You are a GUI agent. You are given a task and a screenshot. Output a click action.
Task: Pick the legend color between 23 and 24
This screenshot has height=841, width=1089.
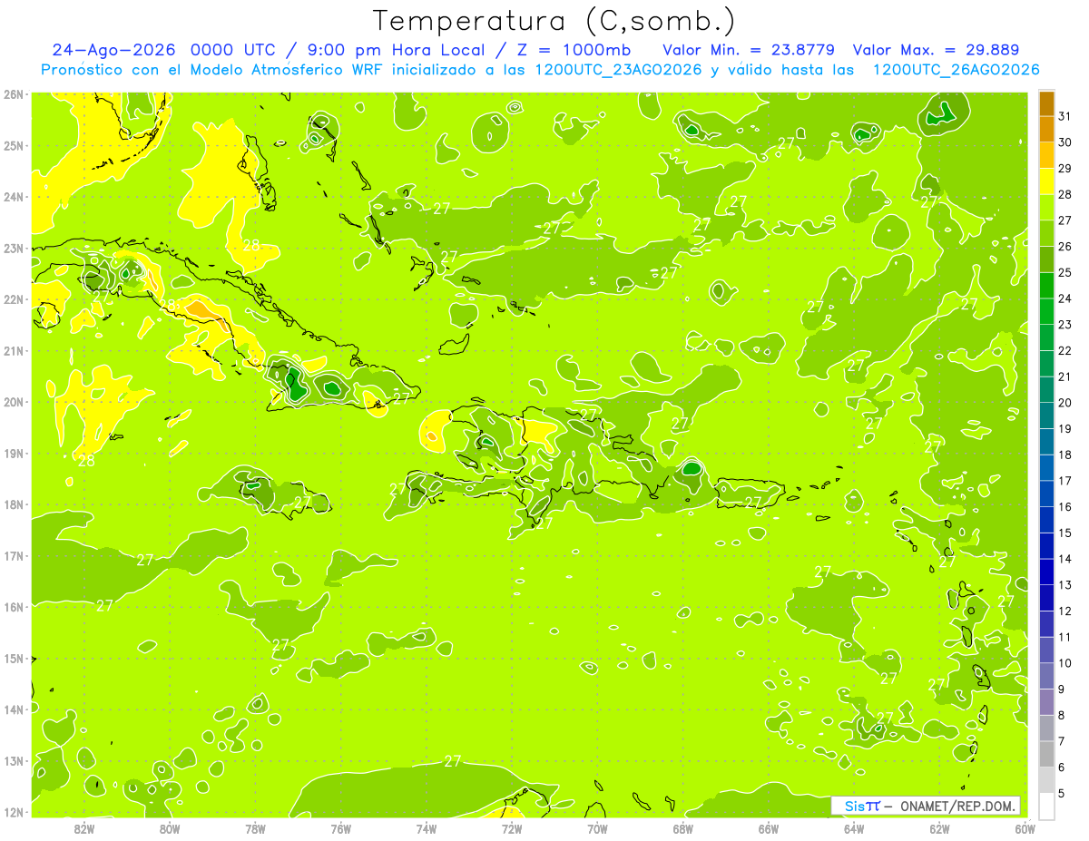pos(1046,311)
